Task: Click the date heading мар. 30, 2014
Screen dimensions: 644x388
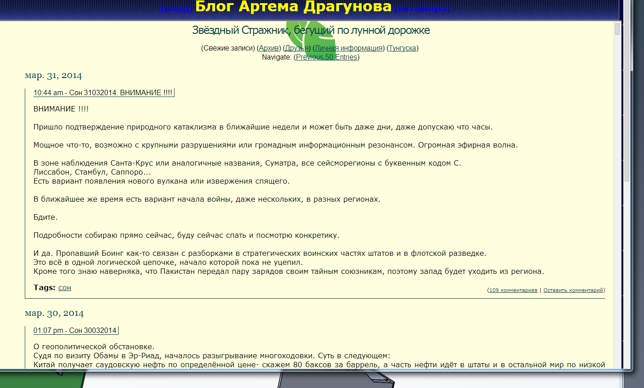Action: 54,313
